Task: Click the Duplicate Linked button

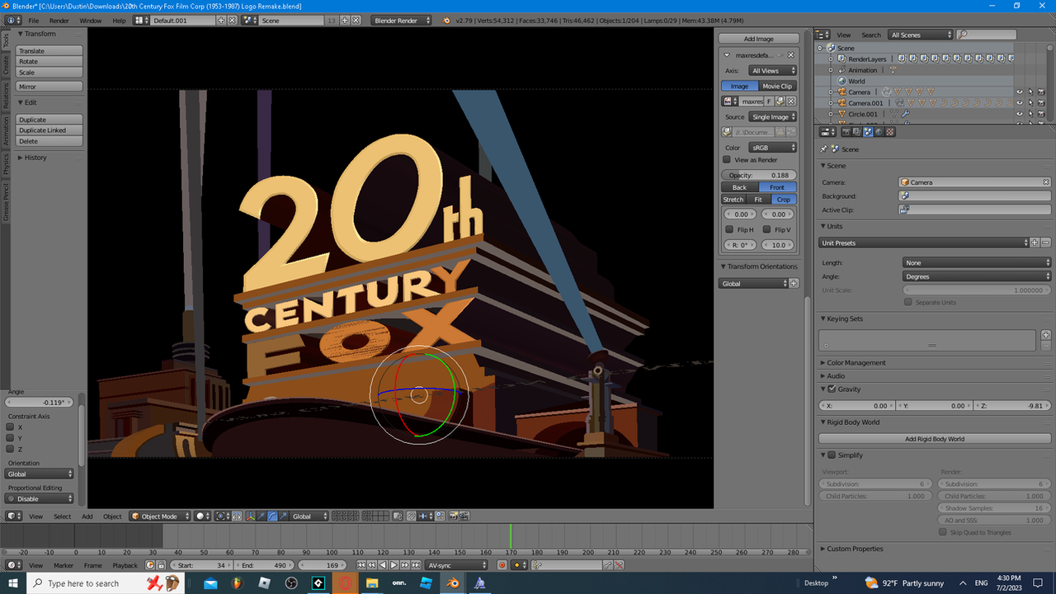Action: click(x=49, y=130)
